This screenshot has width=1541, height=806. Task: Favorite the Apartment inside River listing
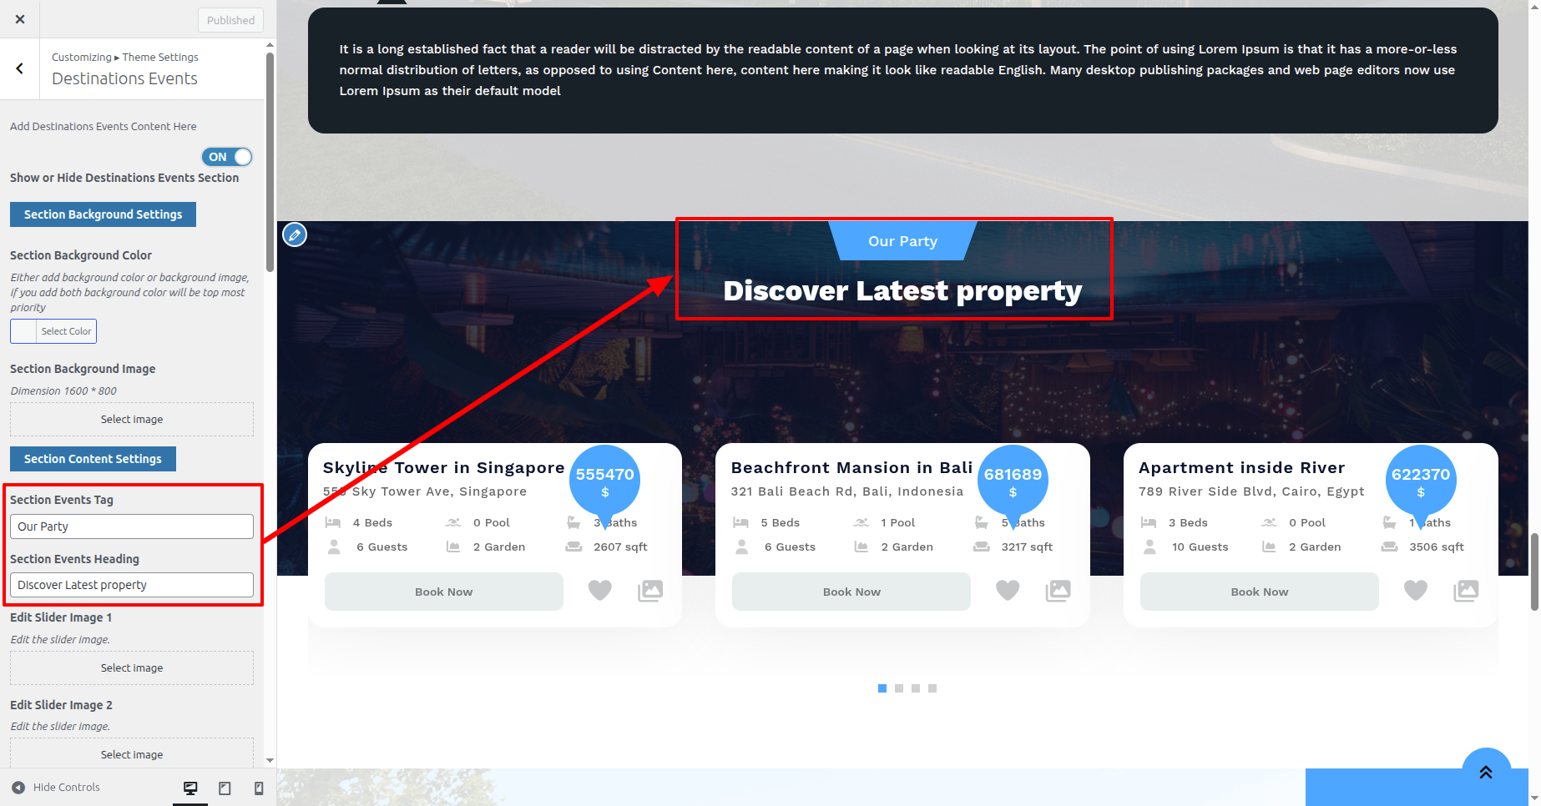[1415, 591]
